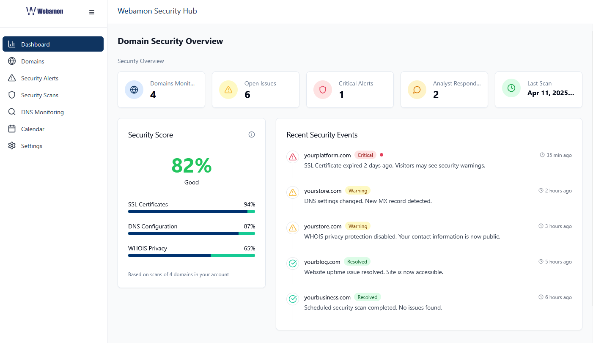Open Settings from the sidebar
The width and height of the screenshot is (593, 343).
(x=53, y=146)
